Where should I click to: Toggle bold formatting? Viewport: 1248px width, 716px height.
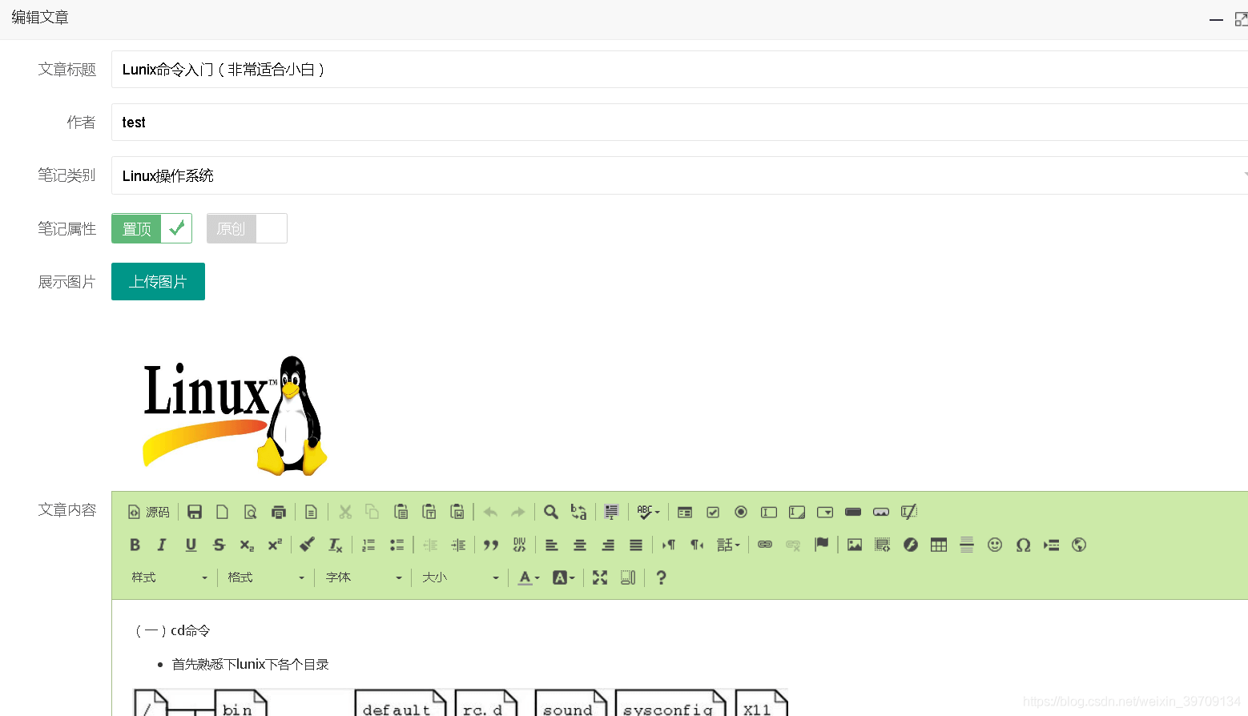(x=135, y=545)
